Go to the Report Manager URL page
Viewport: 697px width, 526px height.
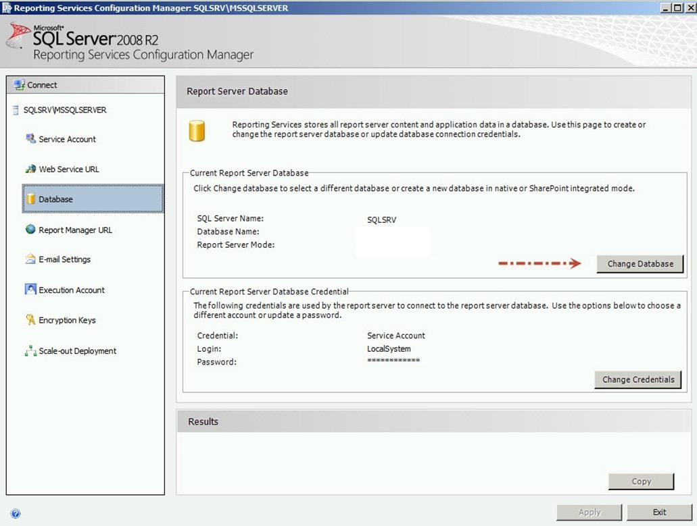[x=76, y=230]
